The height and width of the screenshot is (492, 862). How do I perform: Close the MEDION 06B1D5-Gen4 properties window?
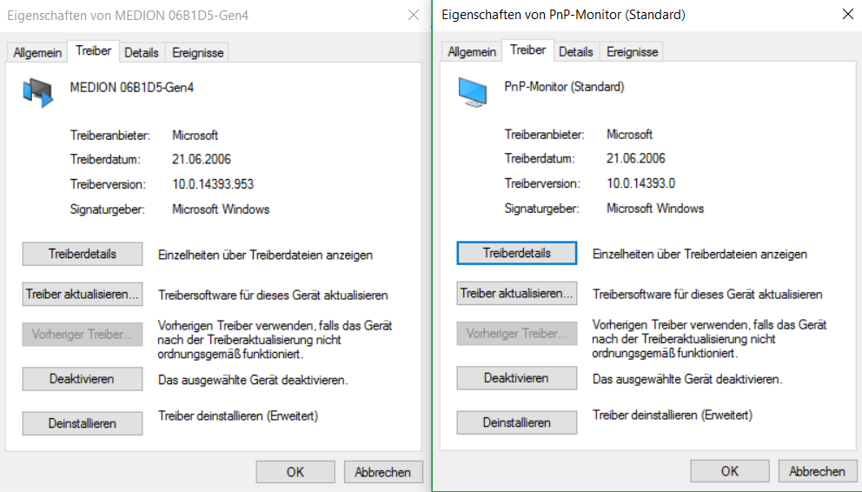413,16
